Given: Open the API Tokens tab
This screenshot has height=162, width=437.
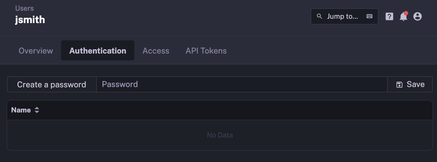Looking at the screenshot, I should pos(206,51).
